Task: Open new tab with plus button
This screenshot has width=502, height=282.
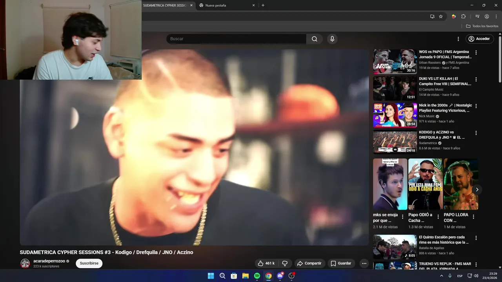Action: pyautogui.click(x=263, y=5)
